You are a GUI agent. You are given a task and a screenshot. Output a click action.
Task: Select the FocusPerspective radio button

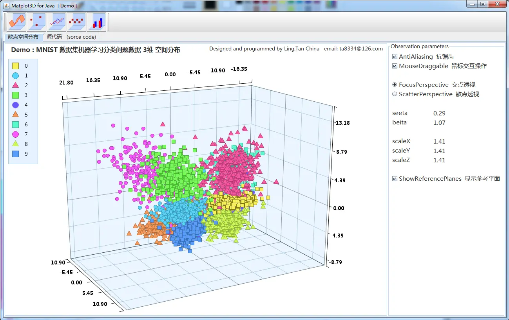395,85
